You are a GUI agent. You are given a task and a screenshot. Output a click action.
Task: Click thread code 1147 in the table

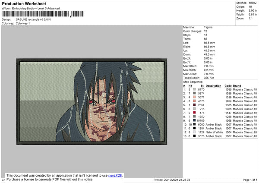tap(228, 113)
